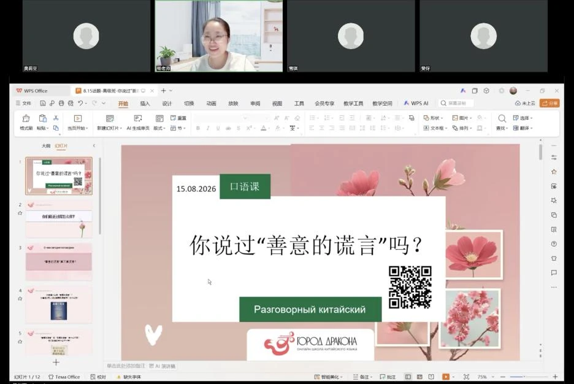Click the font color A swatch

pos(263,128)
